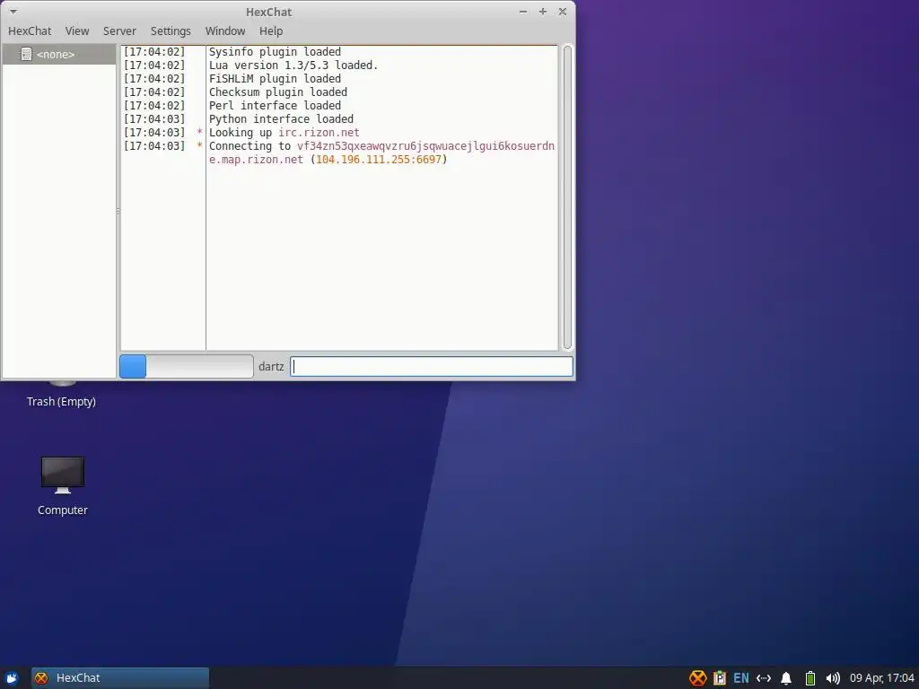Click the battery status icon
This screenshot has height=689, width=919.
pos(810,678)
